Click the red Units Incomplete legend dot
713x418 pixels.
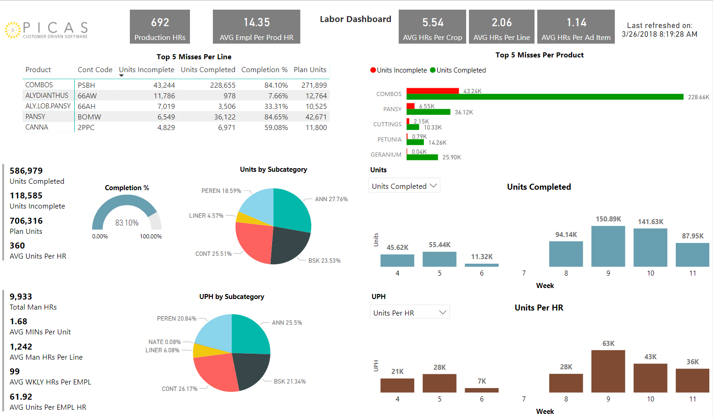(373, 70)
